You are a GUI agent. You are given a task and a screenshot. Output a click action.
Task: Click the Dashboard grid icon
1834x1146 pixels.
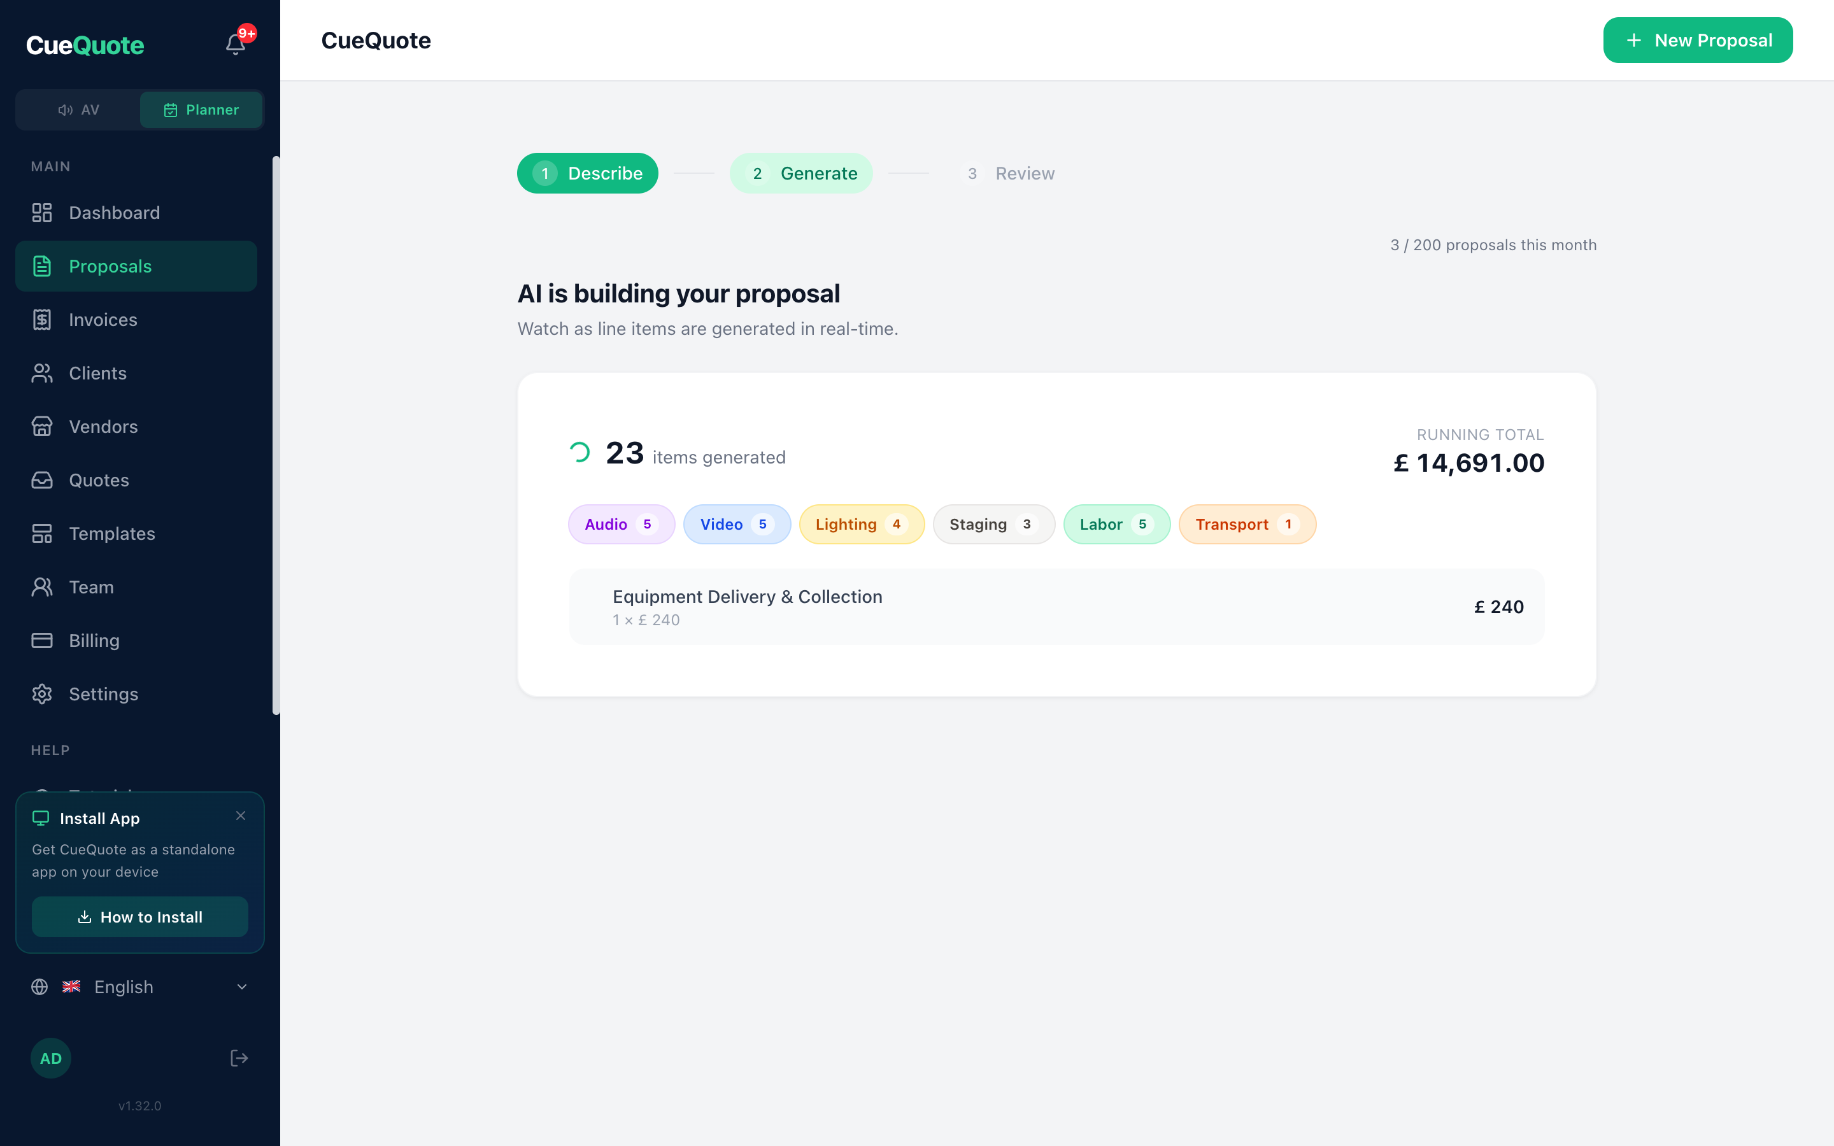pos(41,213)
